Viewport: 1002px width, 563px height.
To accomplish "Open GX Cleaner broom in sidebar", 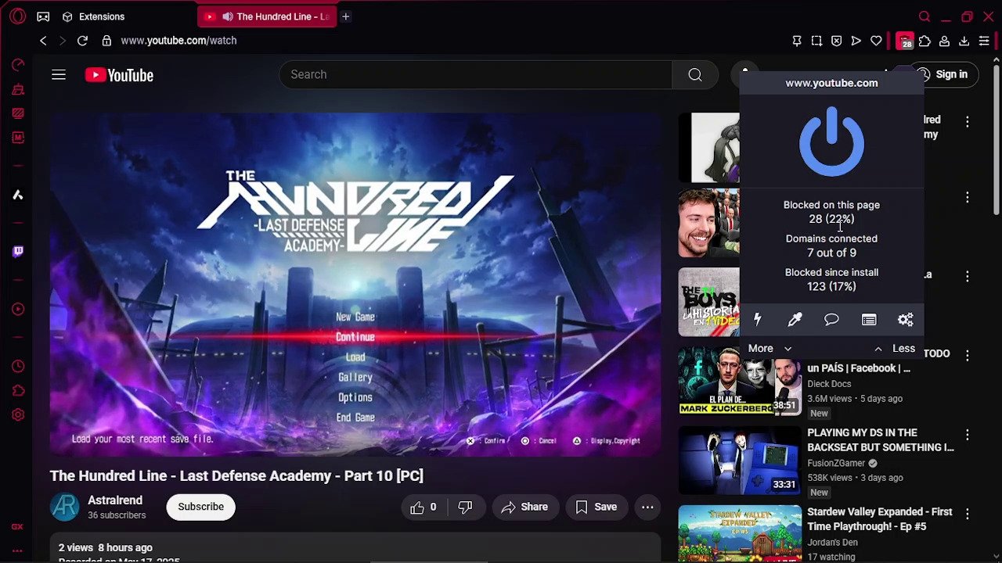I will click(18, 90).
